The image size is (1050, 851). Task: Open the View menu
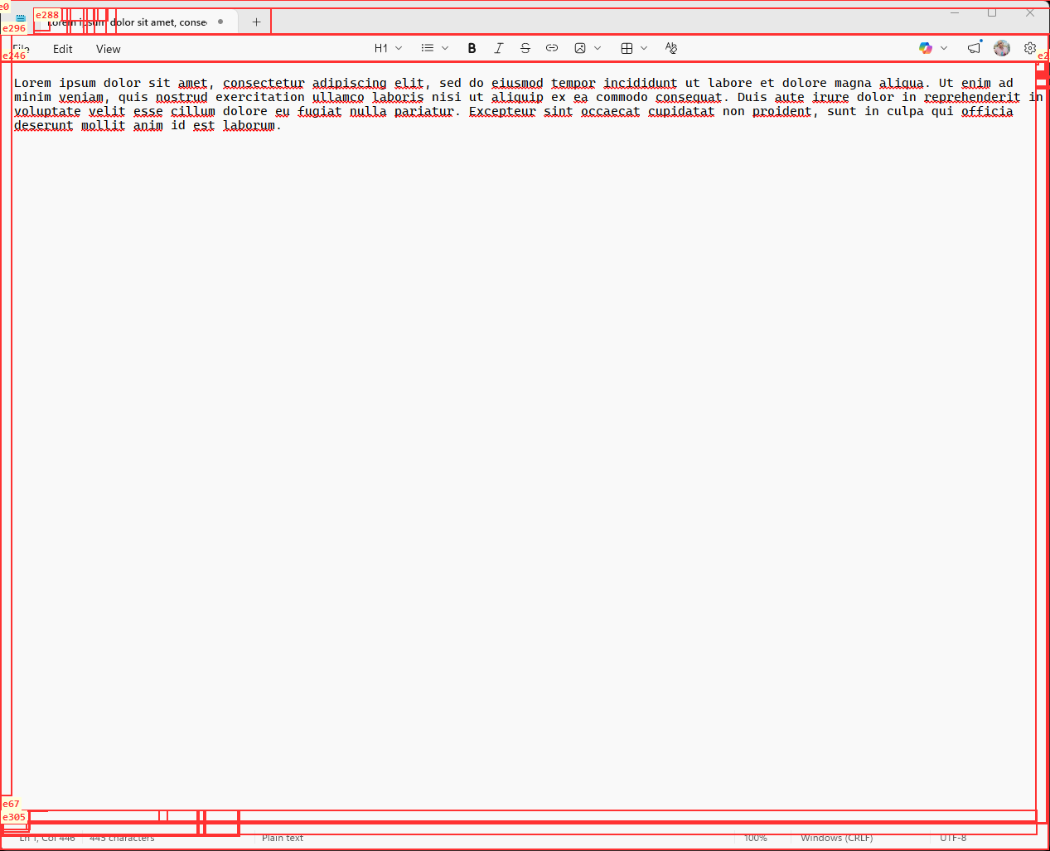[108, 49]
